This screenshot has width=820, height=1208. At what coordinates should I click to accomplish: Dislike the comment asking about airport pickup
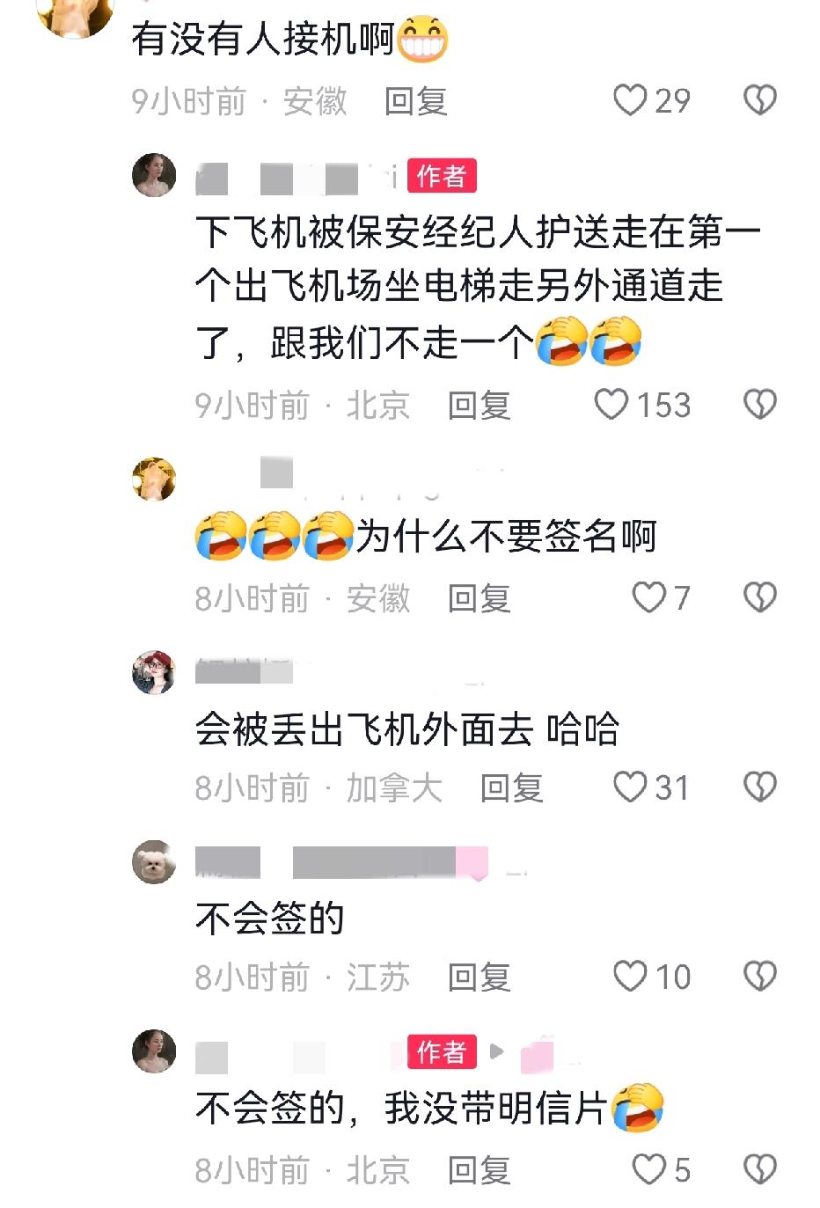(760, 100)
